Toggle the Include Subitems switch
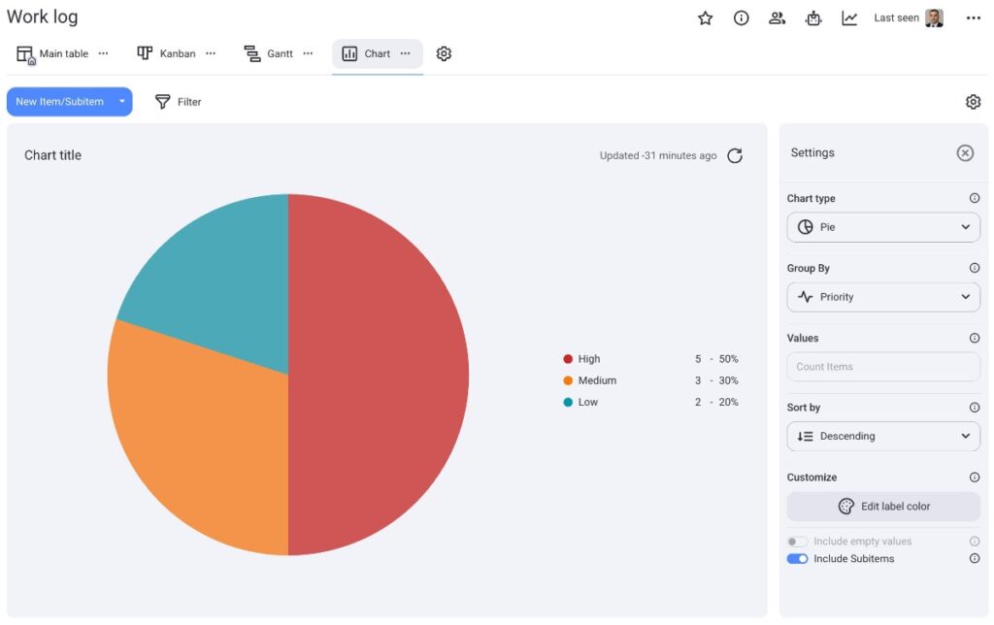This screenshot has height=625, width=994. [x=797, y=559]
